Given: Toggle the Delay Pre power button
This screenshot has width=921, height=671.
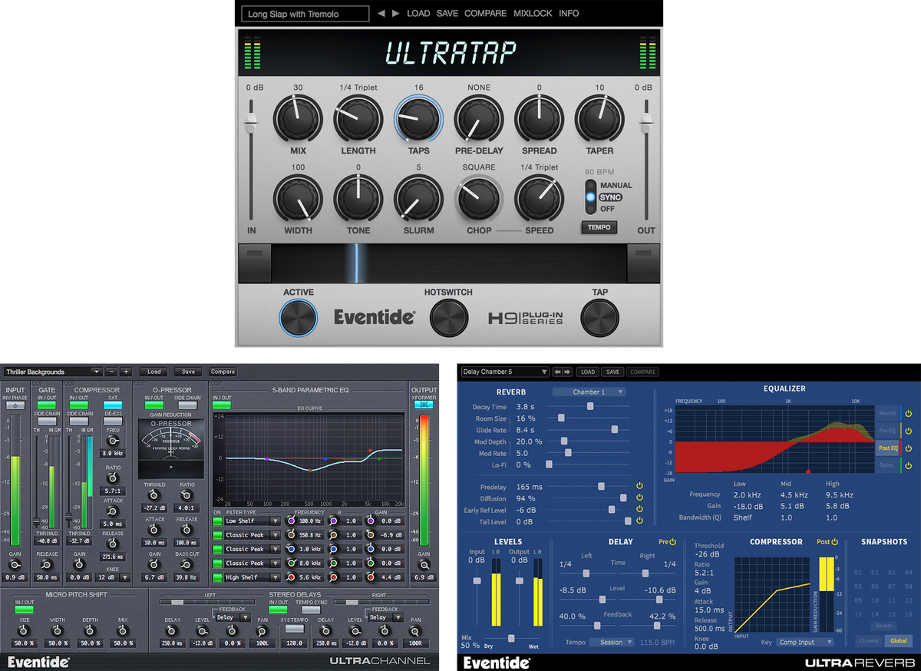Looking at the screenshot, I should pyautogui.click(x=672, y=542).
